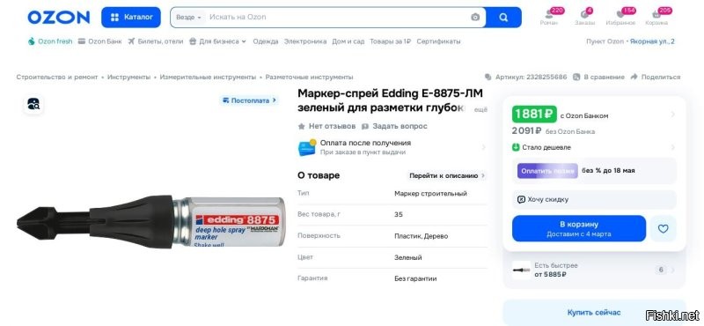Click the blue magnifier search button
The image size is (704, 326).
click(x=503, y=17)
